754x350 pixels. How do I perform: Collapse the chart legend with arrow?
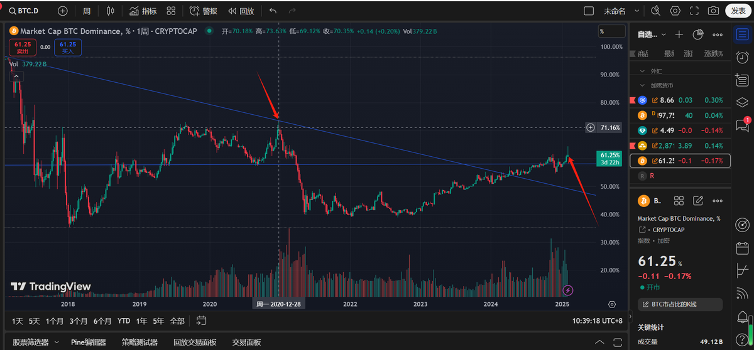coord(16,76)
